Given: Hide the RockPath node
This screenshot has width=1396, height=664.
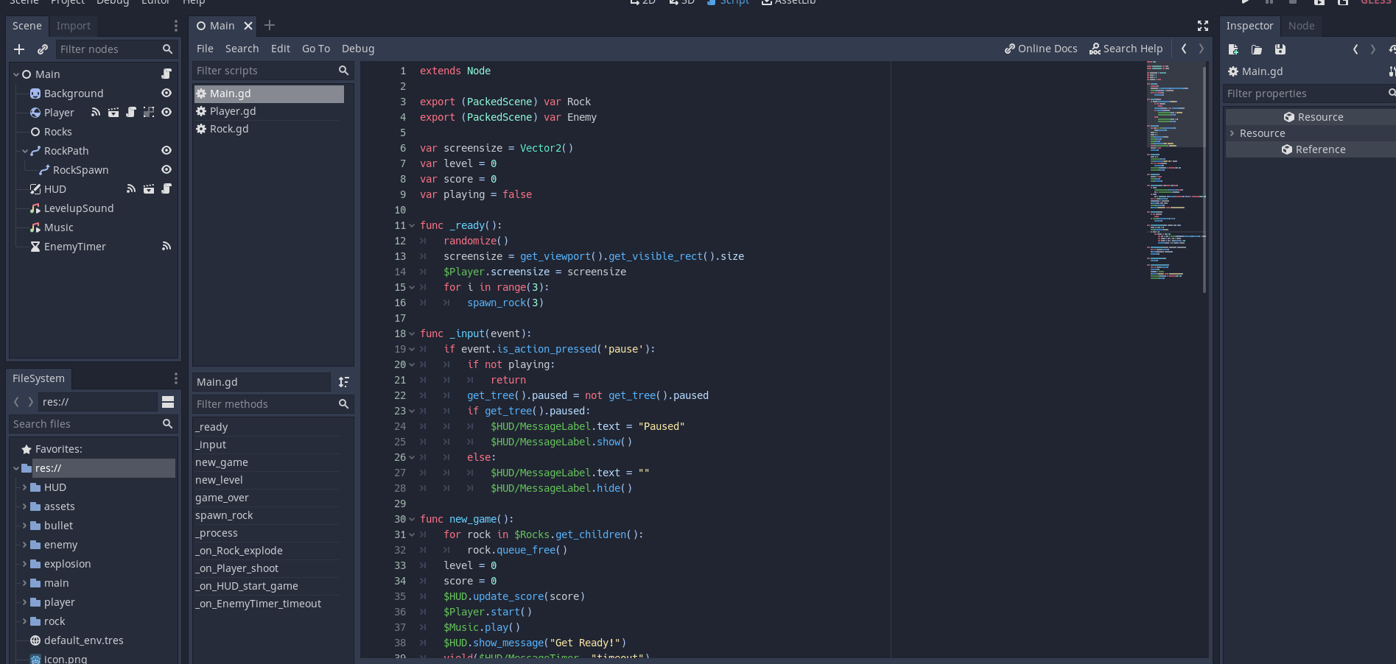Looking at the screenshot, I should (166, 151).
